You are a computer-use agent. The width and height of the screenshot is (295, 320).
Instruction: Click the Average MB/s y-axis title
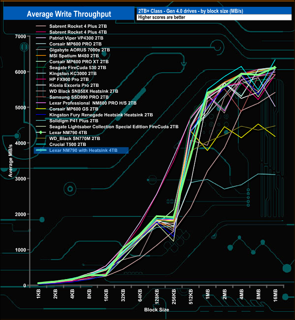[10, 160]
